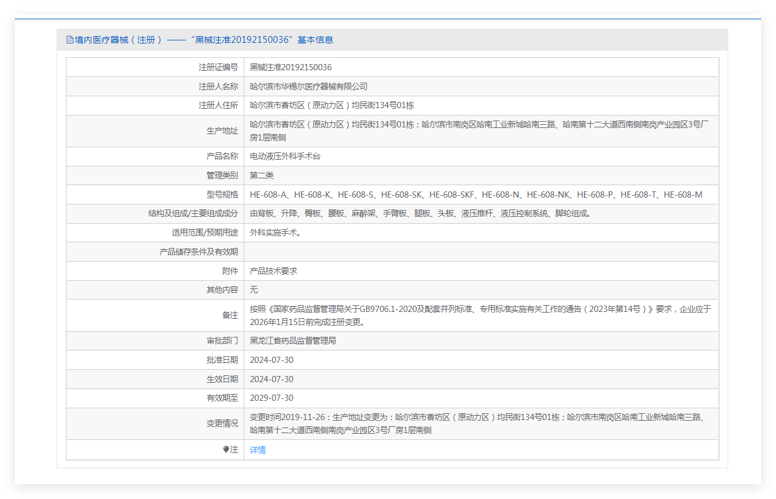Click the 备注 label
Image resolution: width=776 pixels, height=499 pixels.
230,316
